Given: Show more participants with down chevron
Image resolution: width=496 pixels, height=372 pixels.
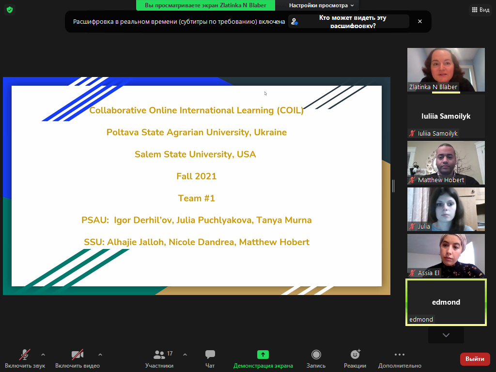Looking at the screenshot, I should (x=446, y=335).
